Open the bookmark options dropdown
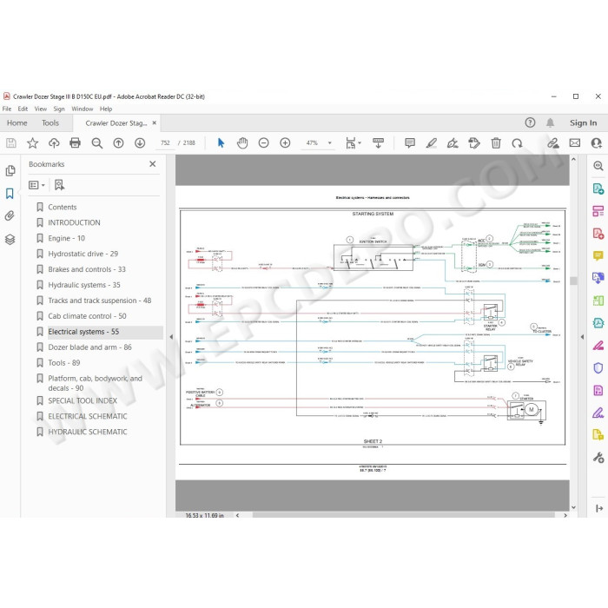Image resolution: width=608 pixels, height=608 pixels. [36, 185]
